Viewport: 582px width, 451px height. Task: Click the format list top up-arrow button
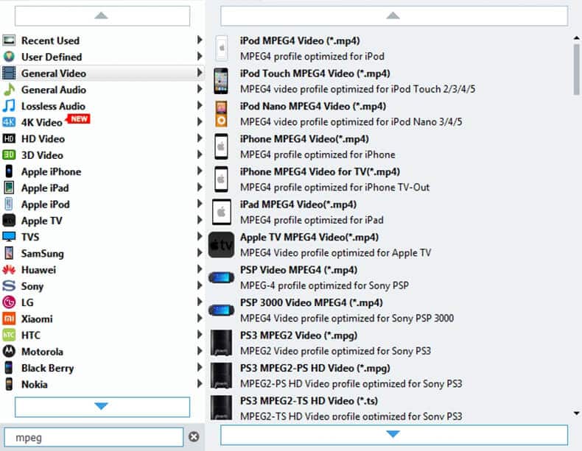394,15
